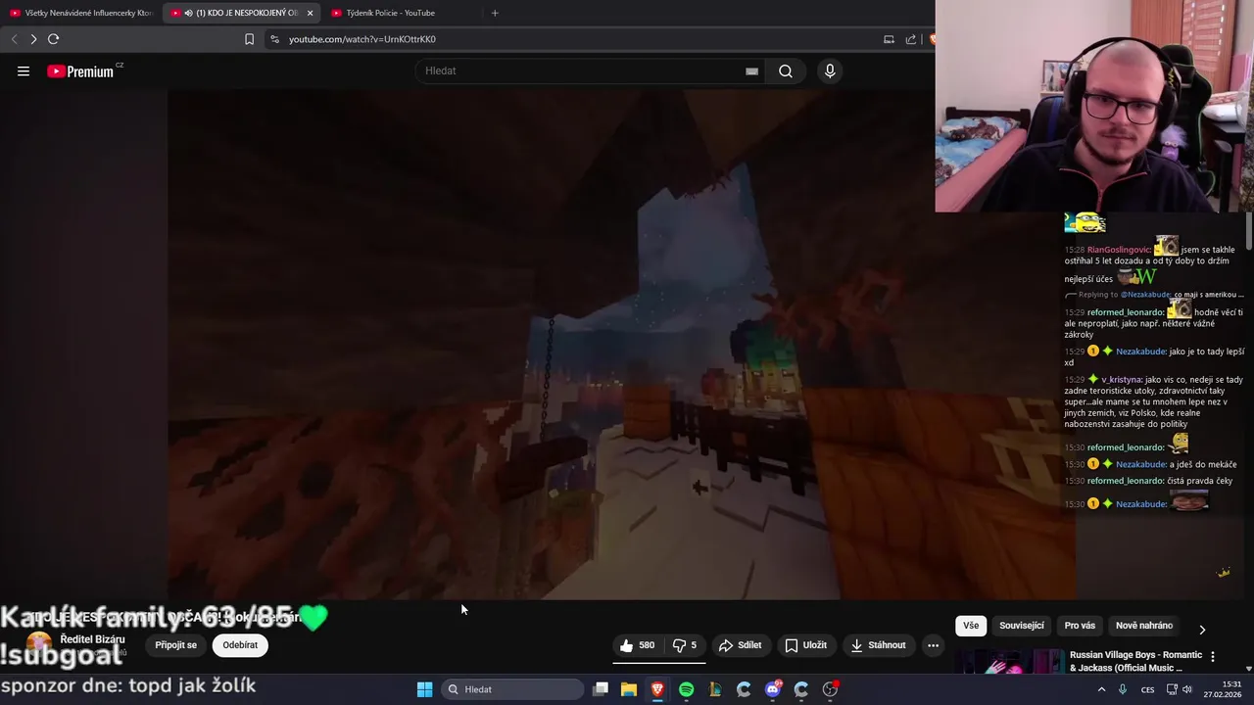Select the Vše filter chip

[970, 626]
